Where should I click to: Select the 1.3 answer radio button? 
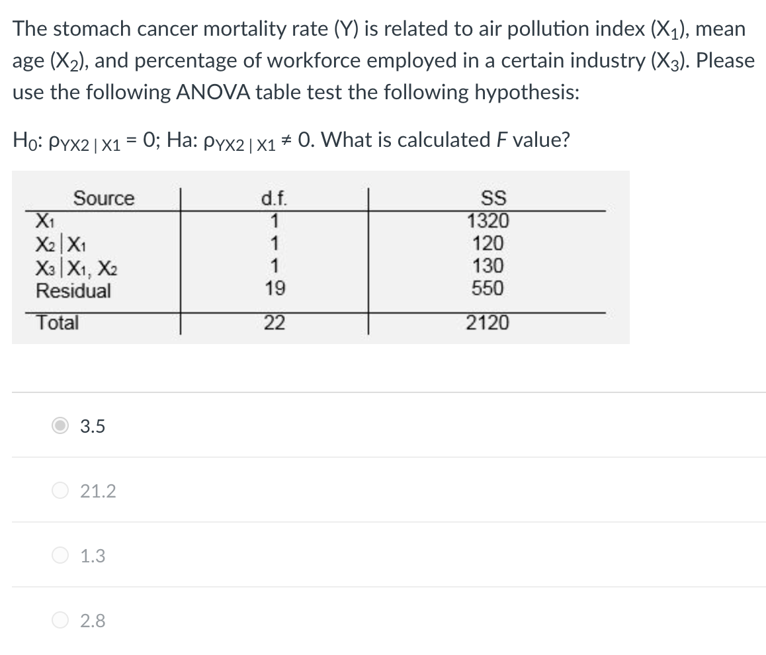(60, 555)
